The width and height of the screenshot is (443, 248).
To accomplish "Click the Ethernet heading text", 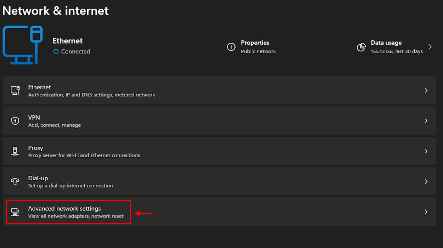I will tap(67, 40).
